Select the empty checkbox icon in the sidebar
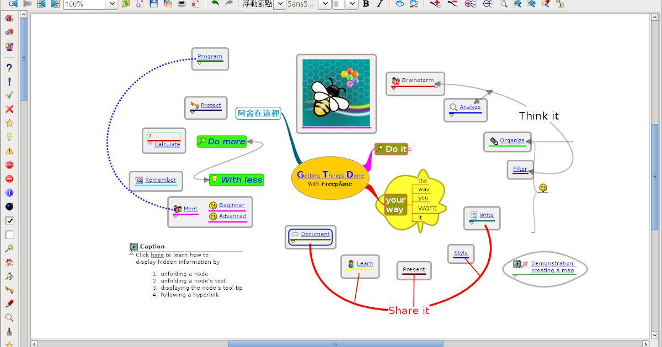This screenshot has height=347, width=662. 9,235
